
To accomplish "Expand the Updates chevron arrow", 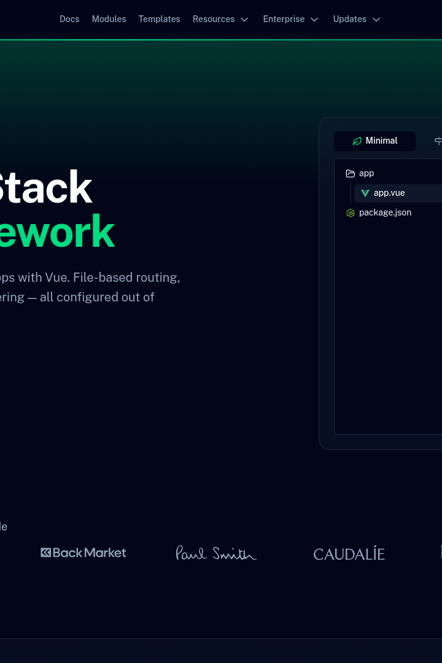I will (x=376, y=20).
